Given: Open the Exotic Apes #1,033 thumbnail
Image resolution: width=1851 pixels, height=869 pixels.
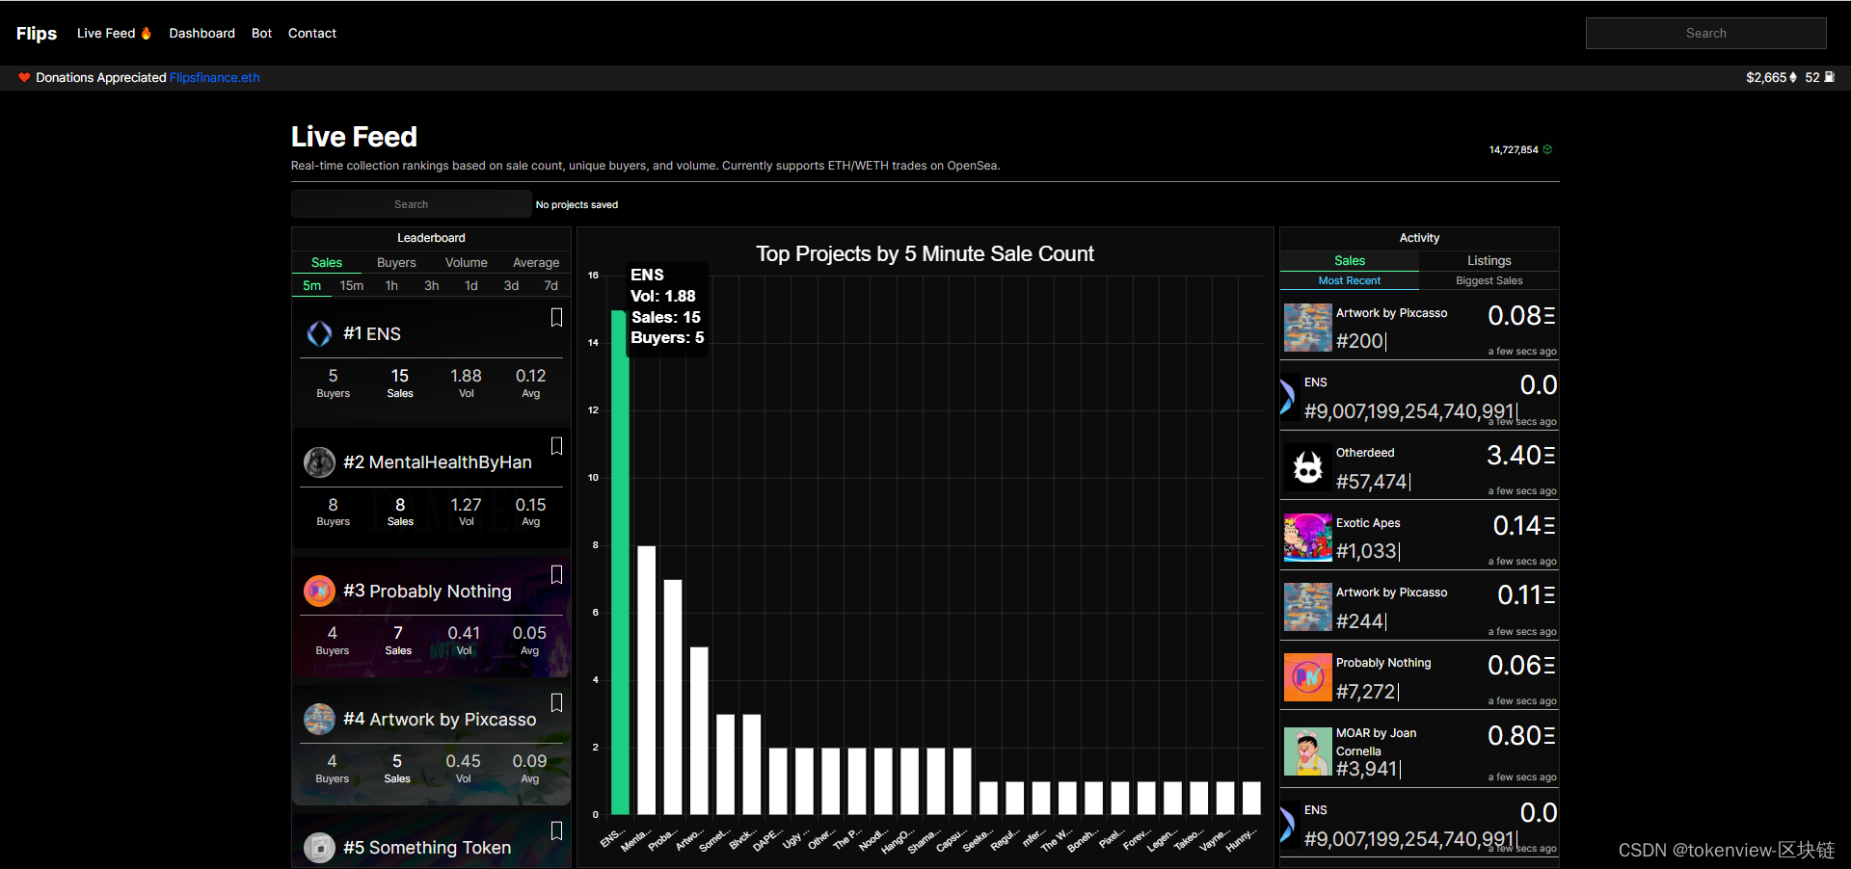Looking at the screenshot, I should [1308, 538].
